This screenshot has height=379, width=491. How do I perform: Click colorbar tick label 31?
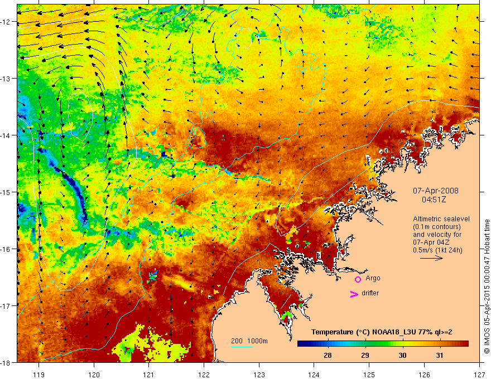440,356
